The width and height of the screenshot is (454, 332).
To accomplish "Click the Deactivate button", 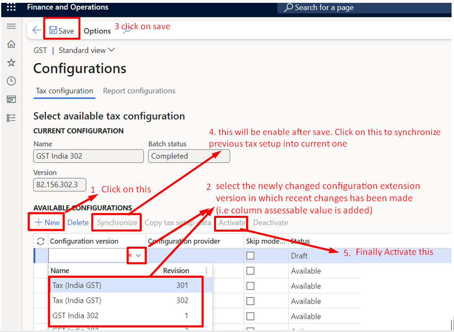I will 270,223.
